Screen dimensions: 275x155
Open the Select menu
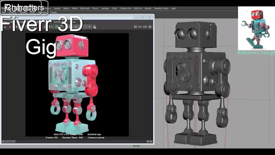click(x=66, y=8)
